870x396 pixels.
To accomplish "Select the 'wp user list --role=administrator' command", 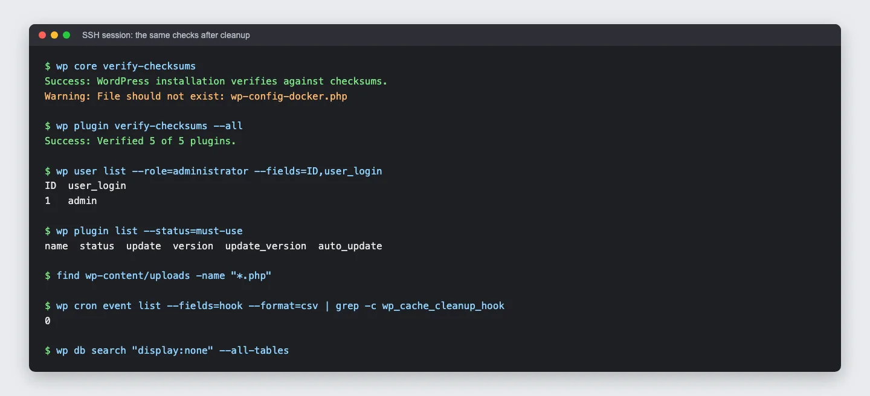I will click(213, 171).
